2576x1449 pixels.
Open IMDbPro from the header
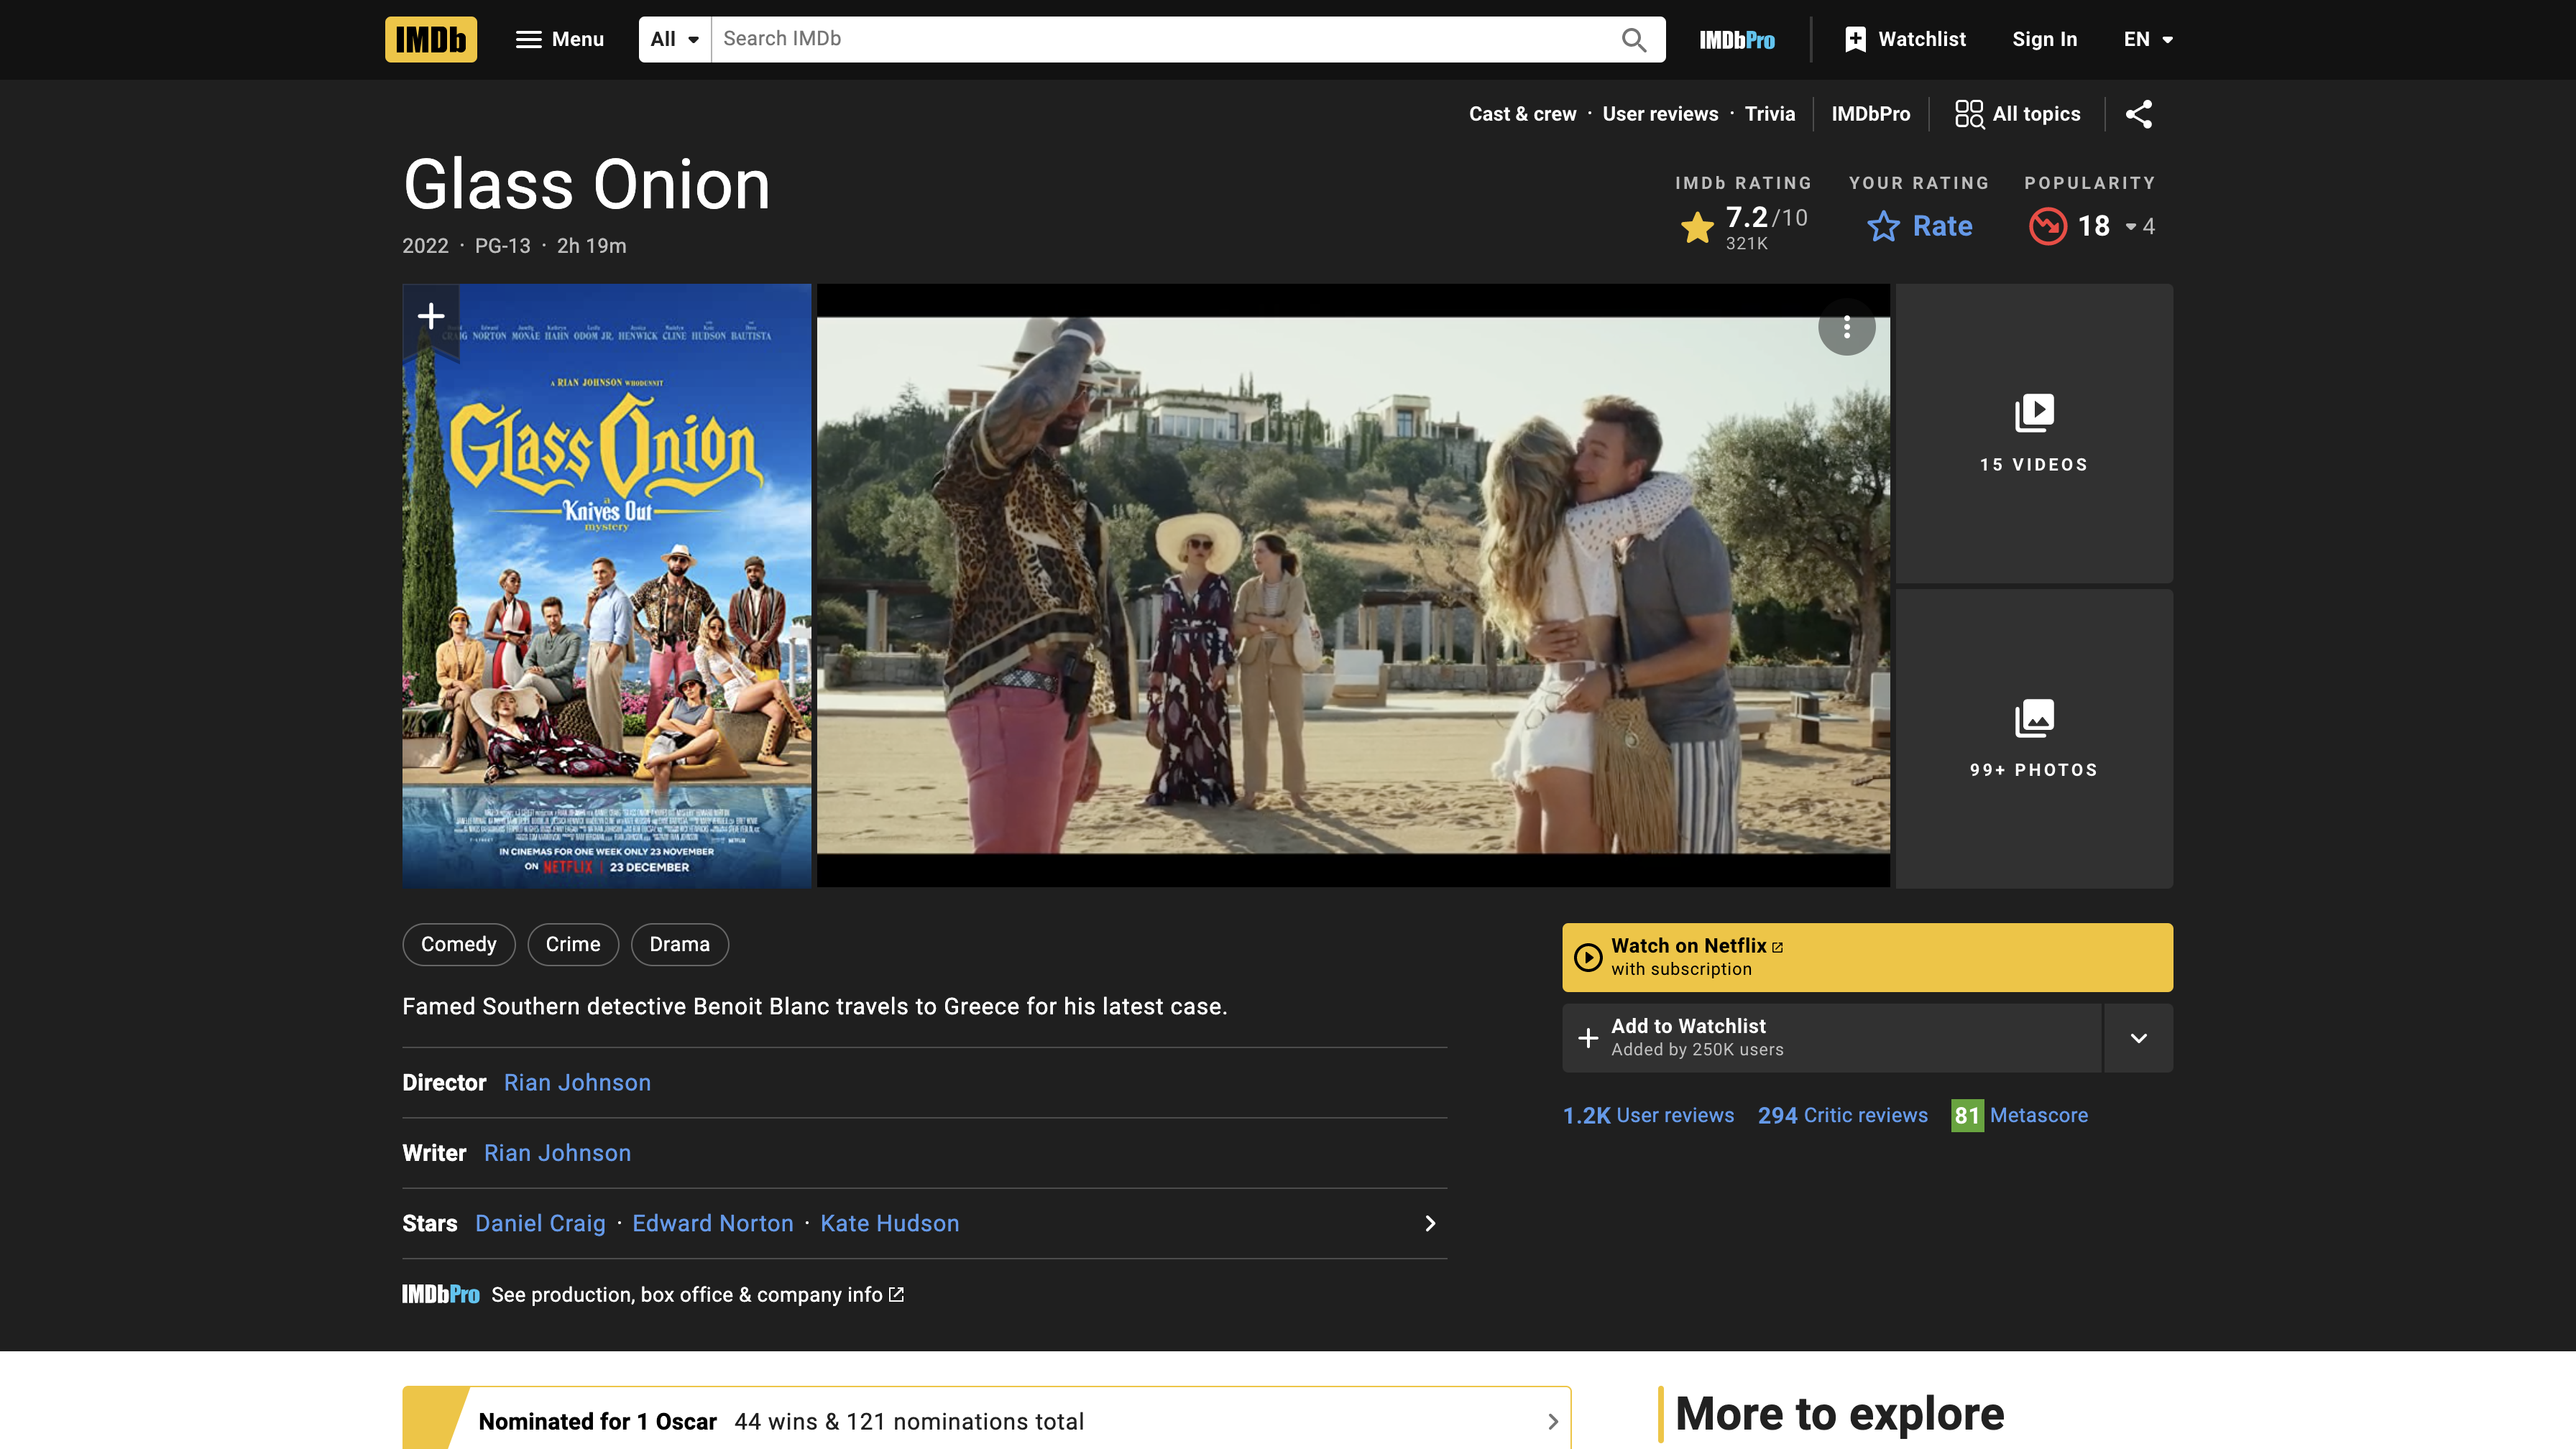pos(1737,40)
